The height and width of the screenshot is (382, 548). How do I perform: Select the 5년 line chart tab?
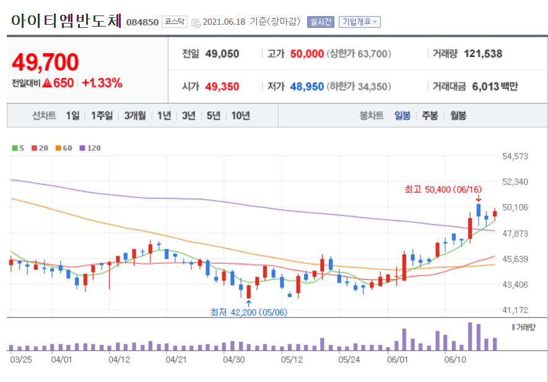(x=214, y=115)
